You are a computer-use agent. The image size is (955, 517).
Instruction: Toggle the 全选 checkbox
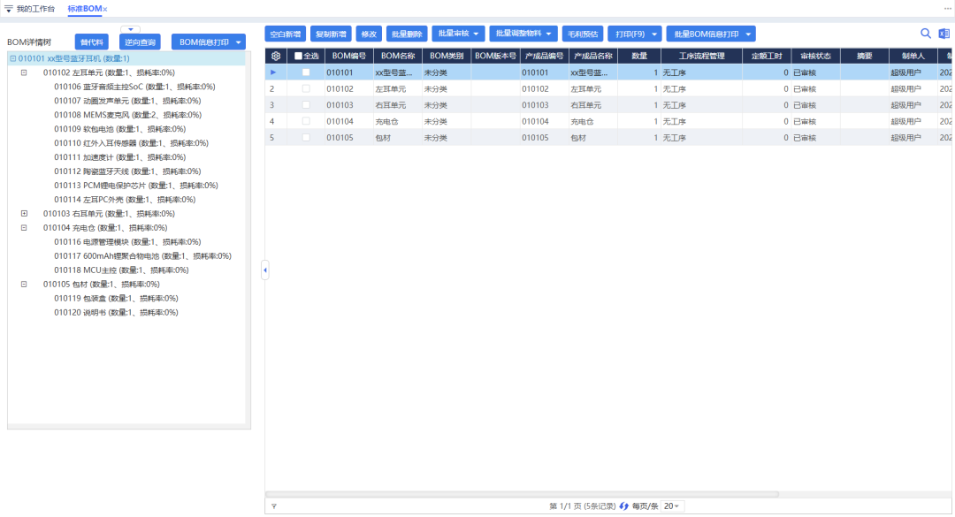point(299,56)
